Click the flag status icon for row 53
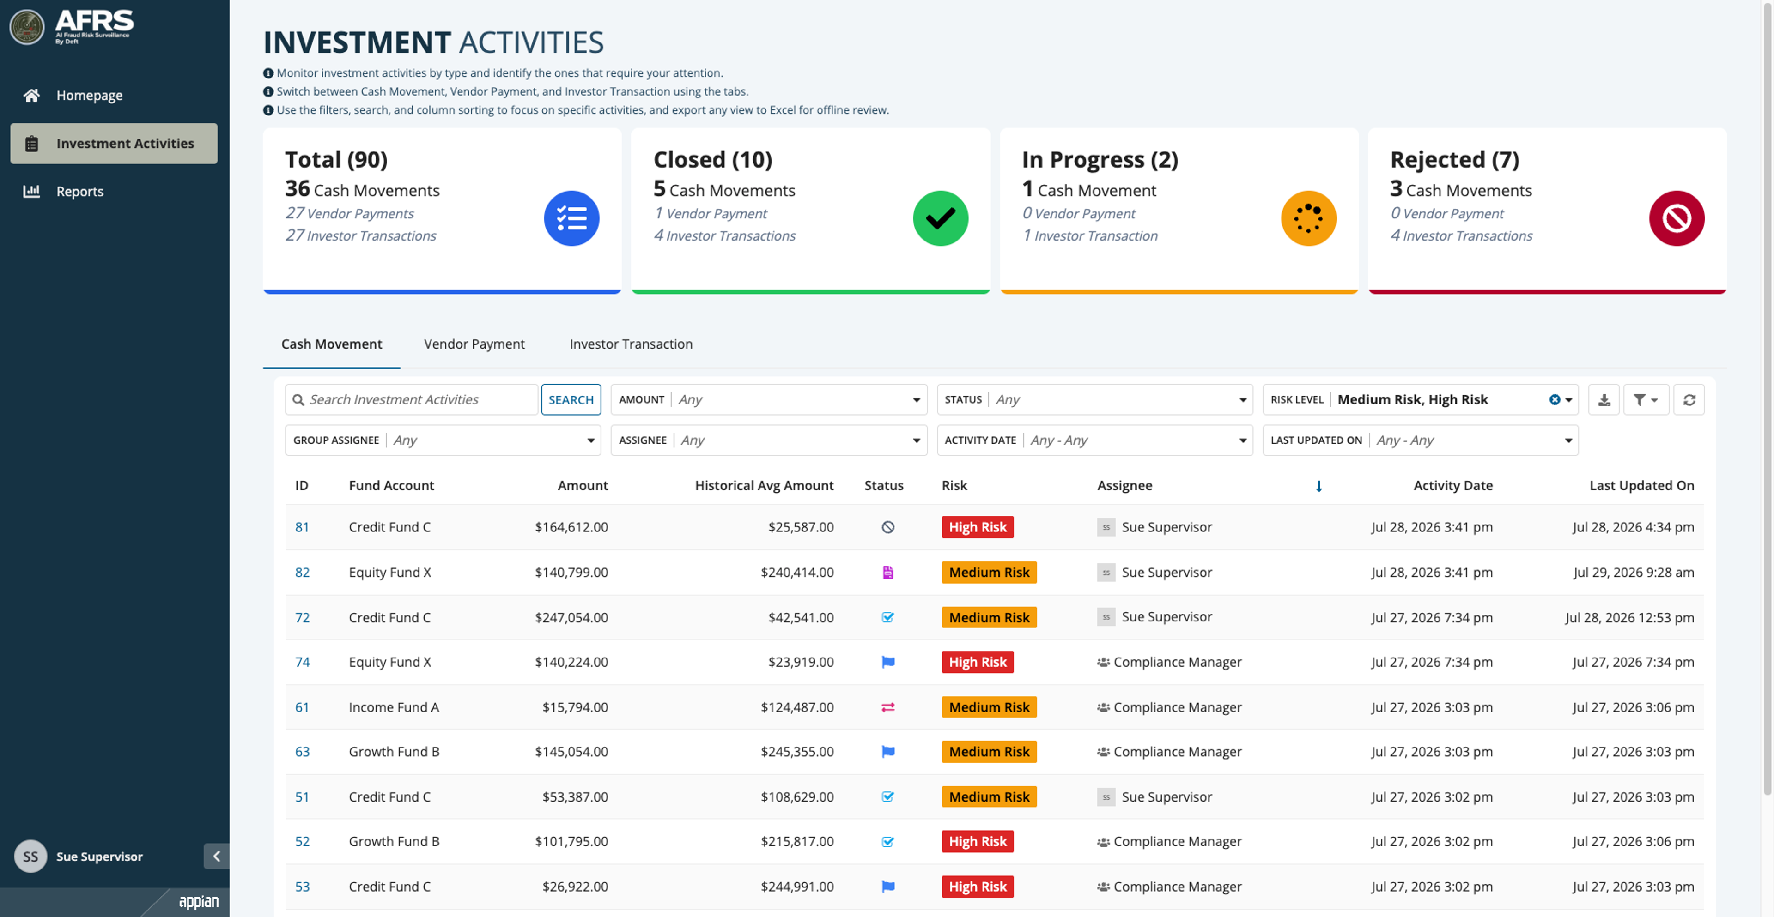 tap(887, 887)
